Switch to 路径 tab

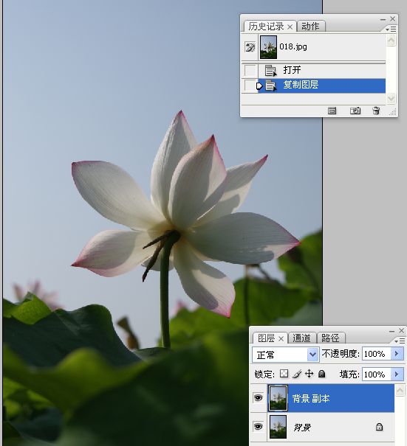point(330,338)
